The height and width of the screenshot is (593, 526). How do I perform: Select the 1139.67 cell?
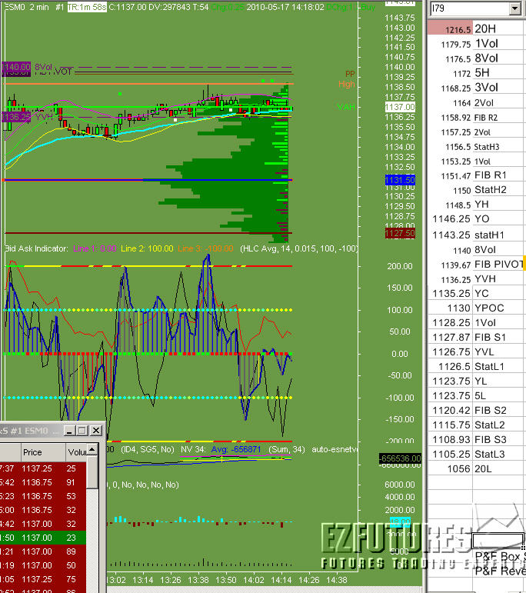coord(450,265)
